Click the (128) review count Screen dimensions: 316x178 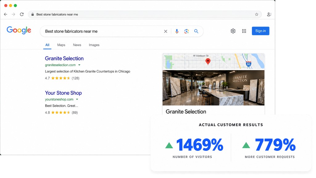click(76, 78)
